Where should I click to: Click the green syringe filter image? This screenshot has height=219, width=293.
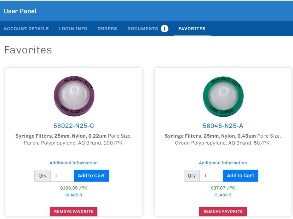click(x=223, y=96)
